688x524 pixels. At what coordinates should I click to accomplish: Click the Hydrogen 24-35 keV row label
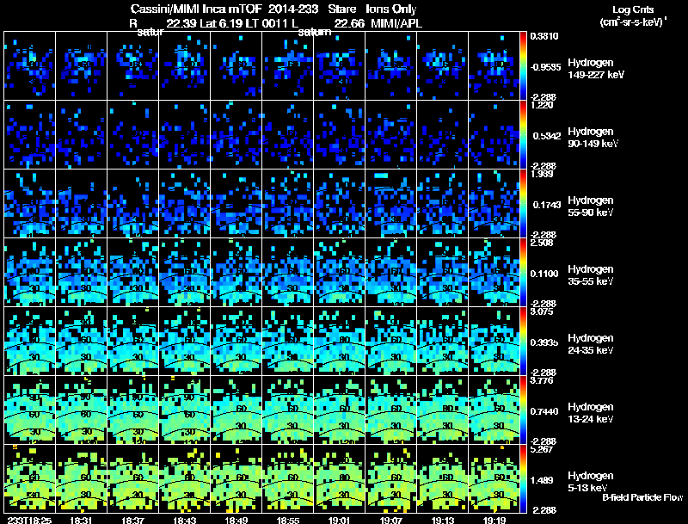[x=591, y=344]
